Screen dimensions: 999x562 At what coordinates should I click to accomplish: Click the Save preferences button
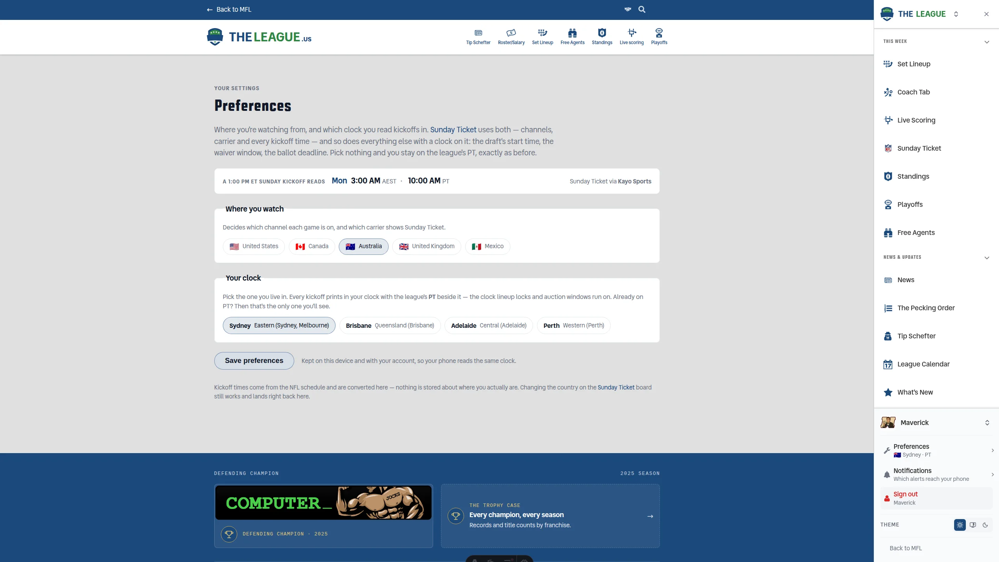point(254,361)
